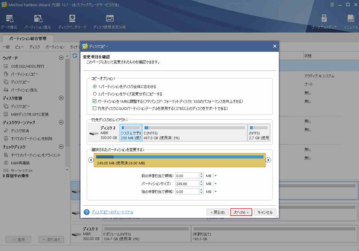The height and width of the screenshot is (251, 359).
Task: Collapse the ディスク変換 section
Action: click(x=61, y=98)
